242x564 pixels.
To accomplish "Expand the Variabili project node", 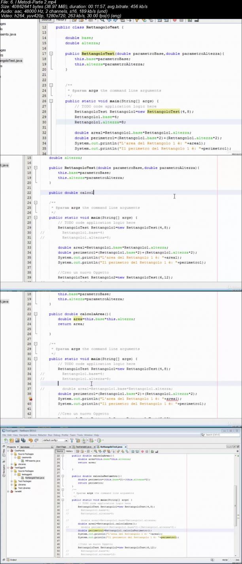I will click(8, 491).
